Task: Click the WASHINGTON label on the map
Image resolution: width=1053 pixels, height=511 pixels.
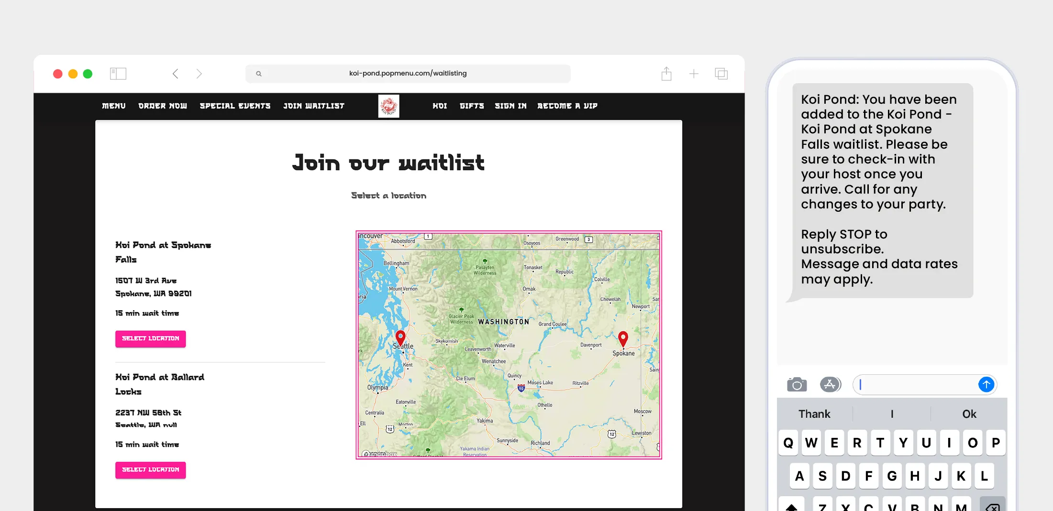Action: coord(504,322)
